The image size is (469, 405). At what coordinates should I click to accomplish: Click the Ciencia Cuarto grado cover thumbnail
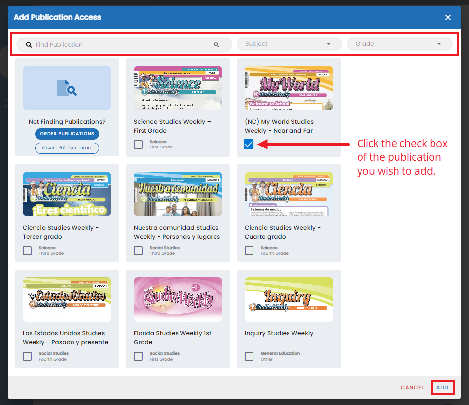289,194
